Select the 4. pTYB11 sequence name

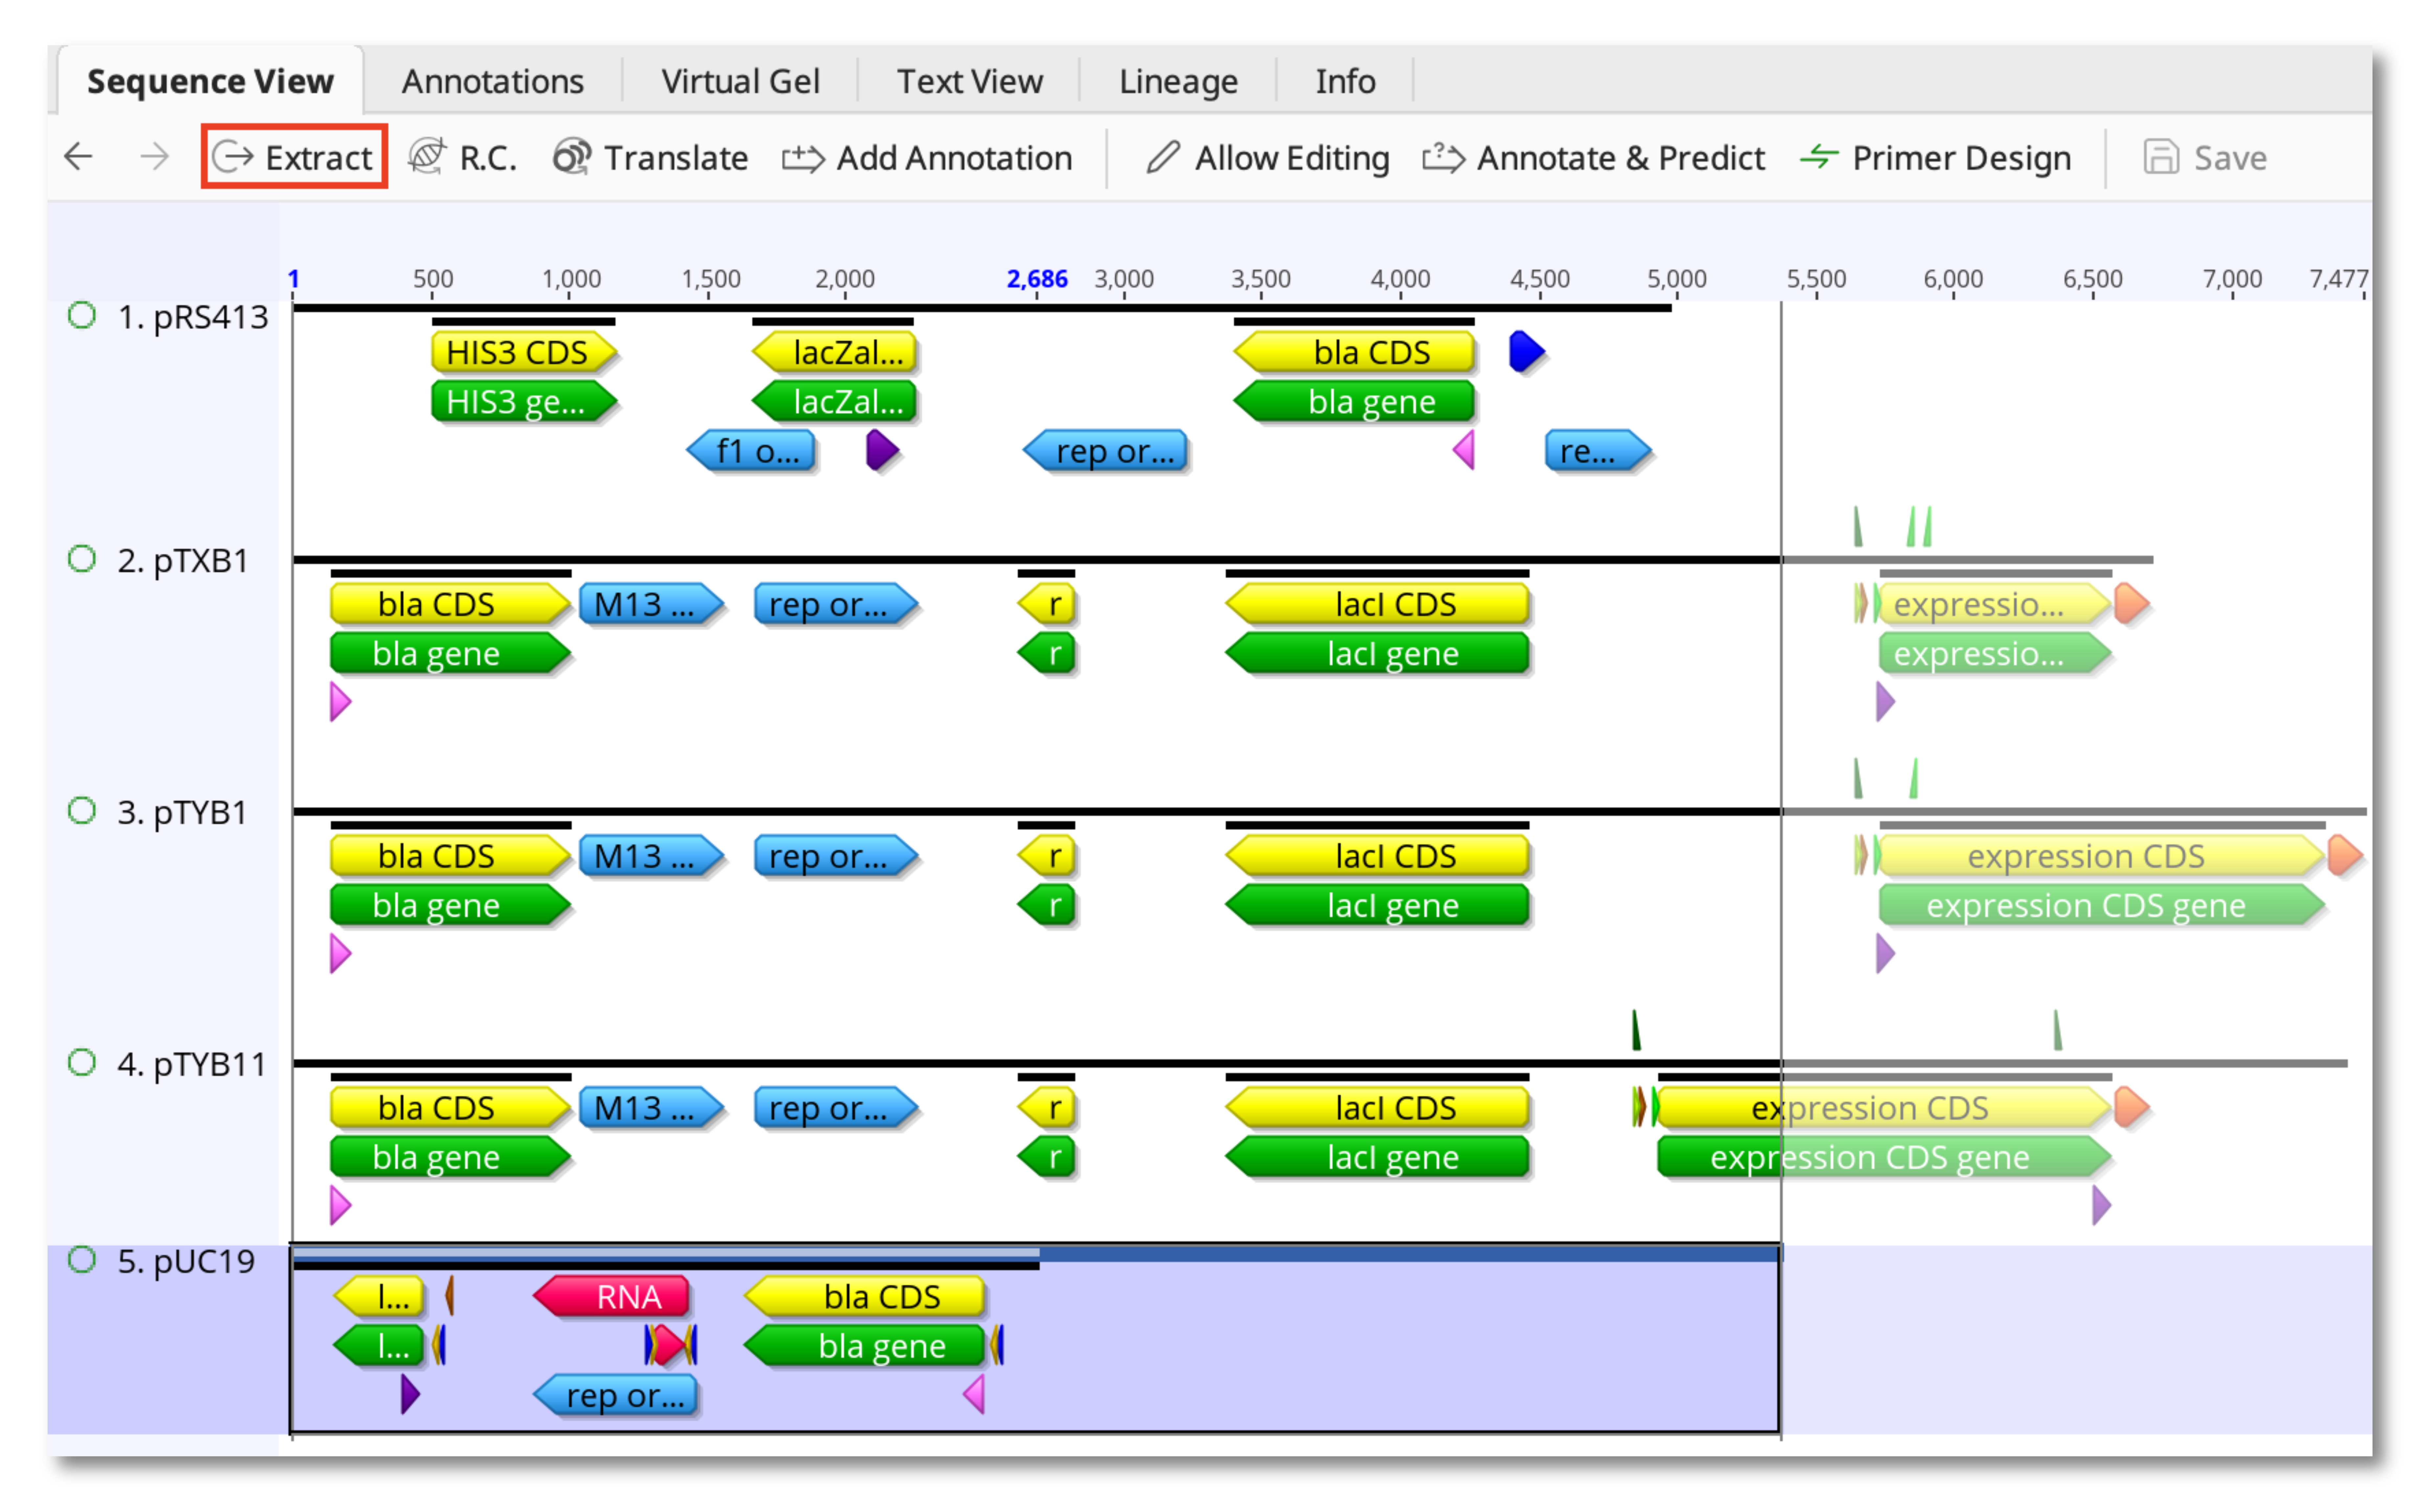[192, 1064]
